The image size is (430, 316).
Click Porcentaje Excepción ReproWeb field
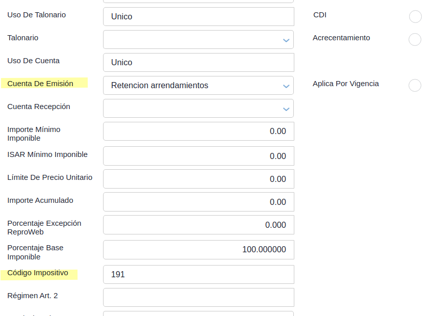point(198,225)
